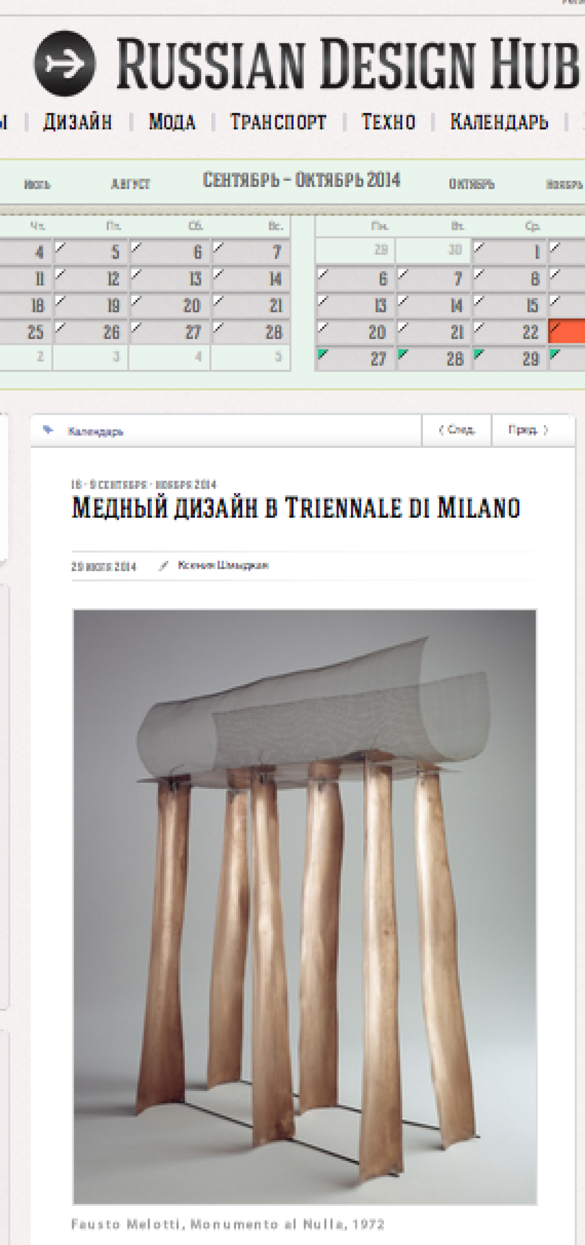This screenshot has height=1245, width=585.
Task: Pick Tuesday, October 7 in the calendar
Action: (433, 279)
